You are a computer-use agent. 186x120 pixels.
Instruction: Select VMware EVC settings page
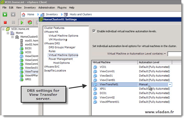(52, 67)
